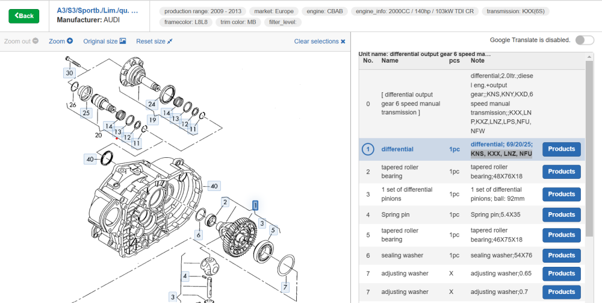
Task: Select highlighted callout 1 on the diagram
Action: [255, 205]
